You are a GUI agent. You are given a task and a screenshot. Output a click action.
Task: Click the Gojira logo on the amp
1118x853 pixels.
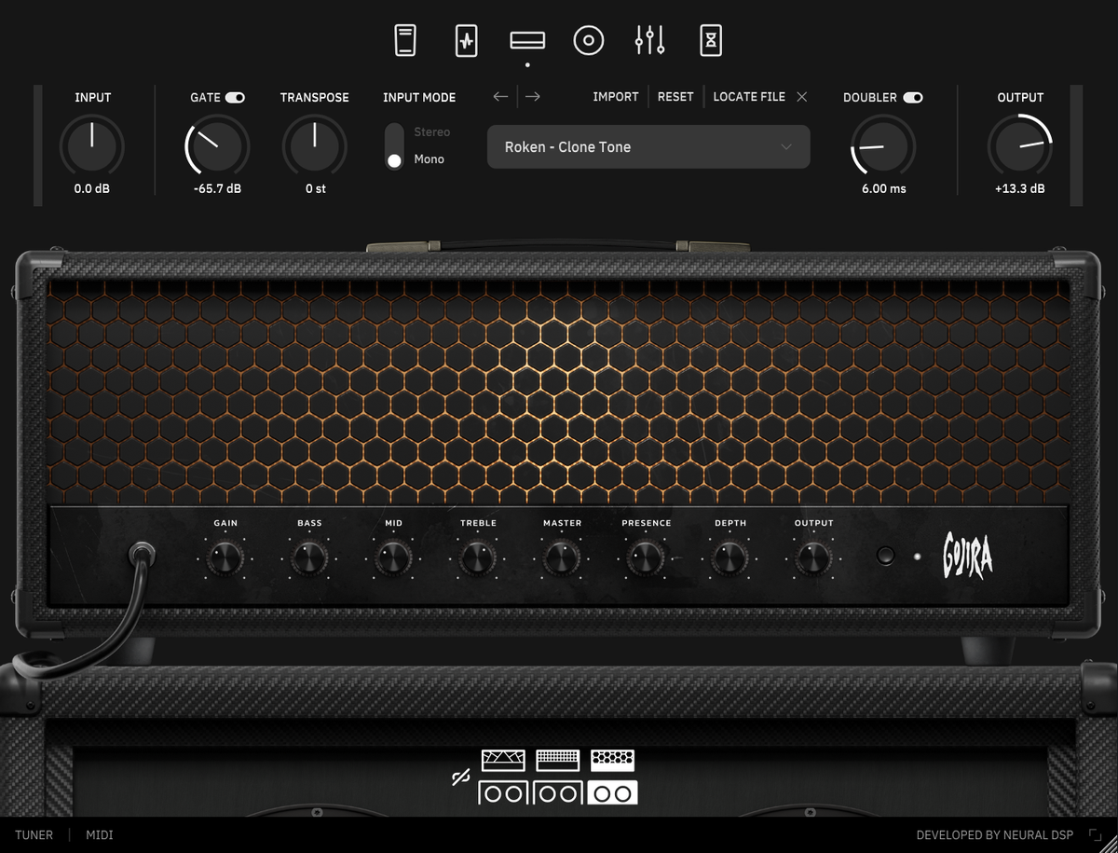click(968, 554)
